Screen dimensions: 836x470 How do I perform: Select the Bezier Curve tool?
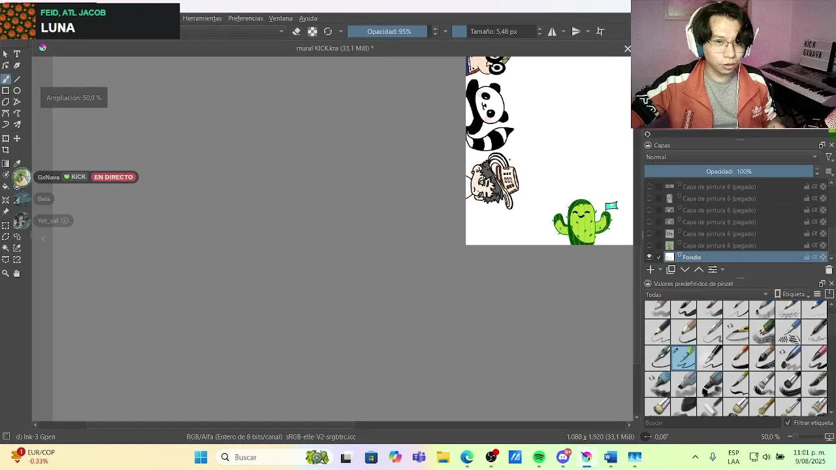coord(6,114)
